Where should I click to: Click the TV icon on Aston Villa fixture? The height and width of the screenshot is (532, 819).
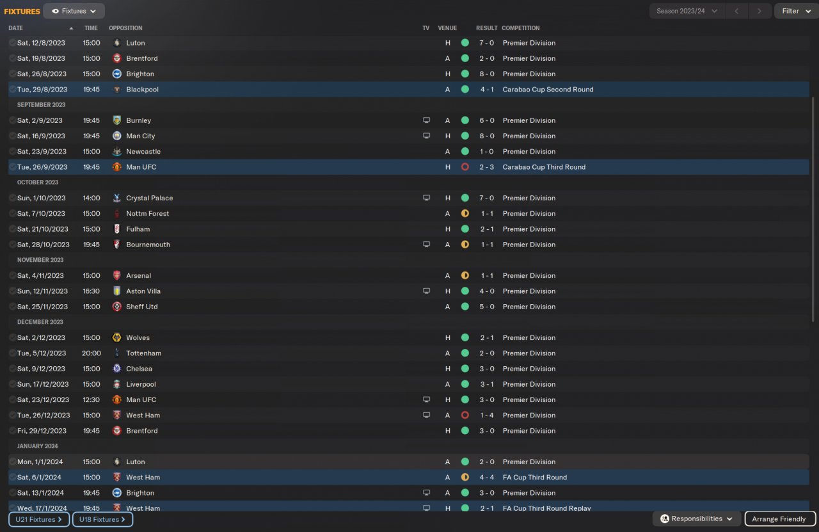click(x=426, y=291)
